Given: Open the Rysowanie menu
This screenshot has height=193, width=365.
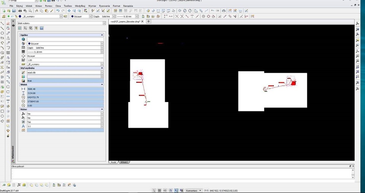Looking at the screenshot, I should [104, 6].
